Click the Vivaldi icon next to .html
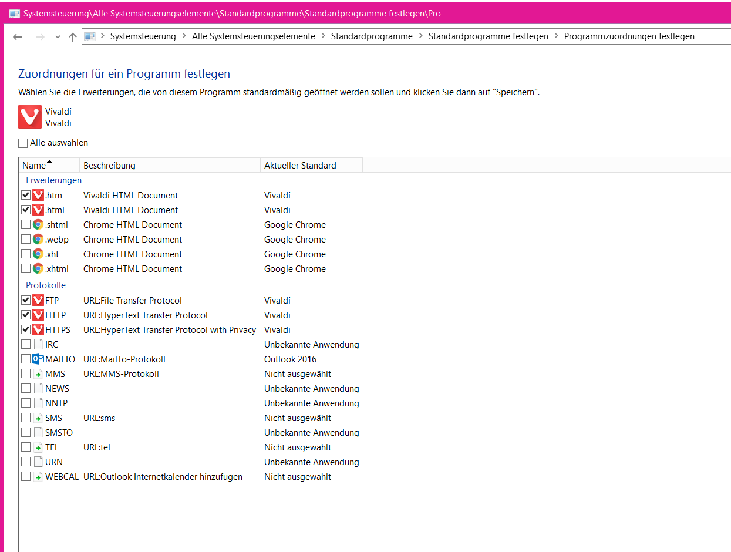Screen dimensions: 731x552 tap(38, 210)
